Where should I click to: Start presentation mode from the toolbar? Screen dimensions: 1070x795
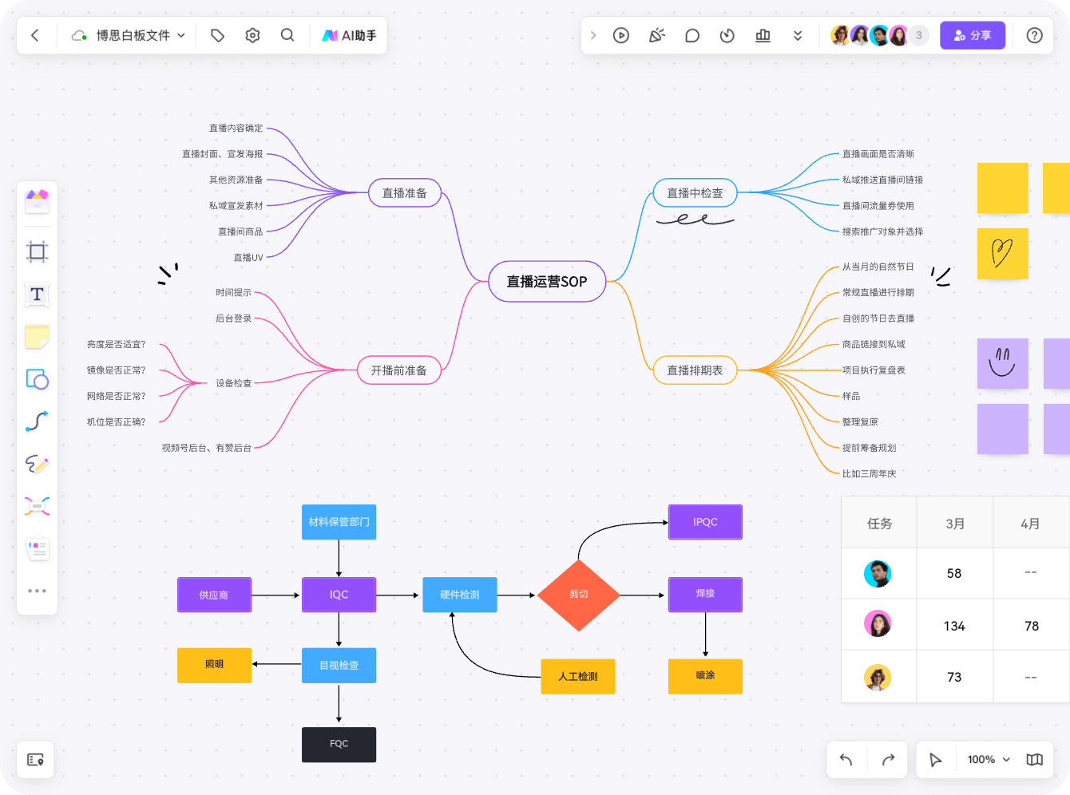pyautogui.click(x=621, y=35)
